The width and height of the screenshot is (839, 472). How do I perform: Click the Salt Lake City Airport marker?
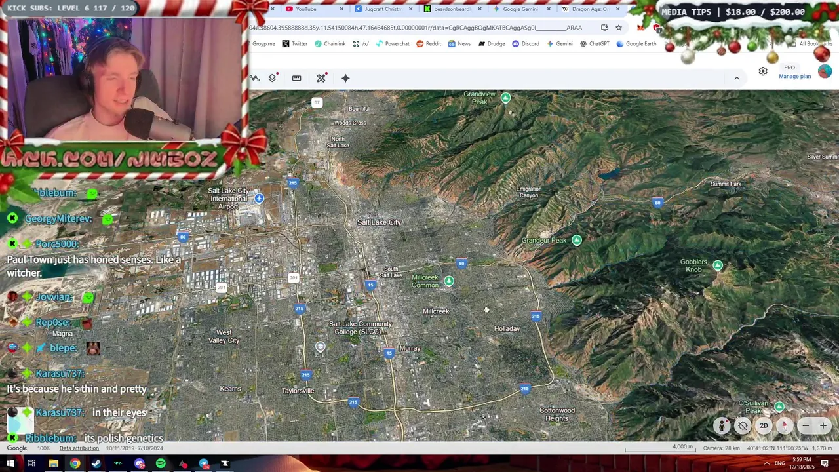[260, 198]
